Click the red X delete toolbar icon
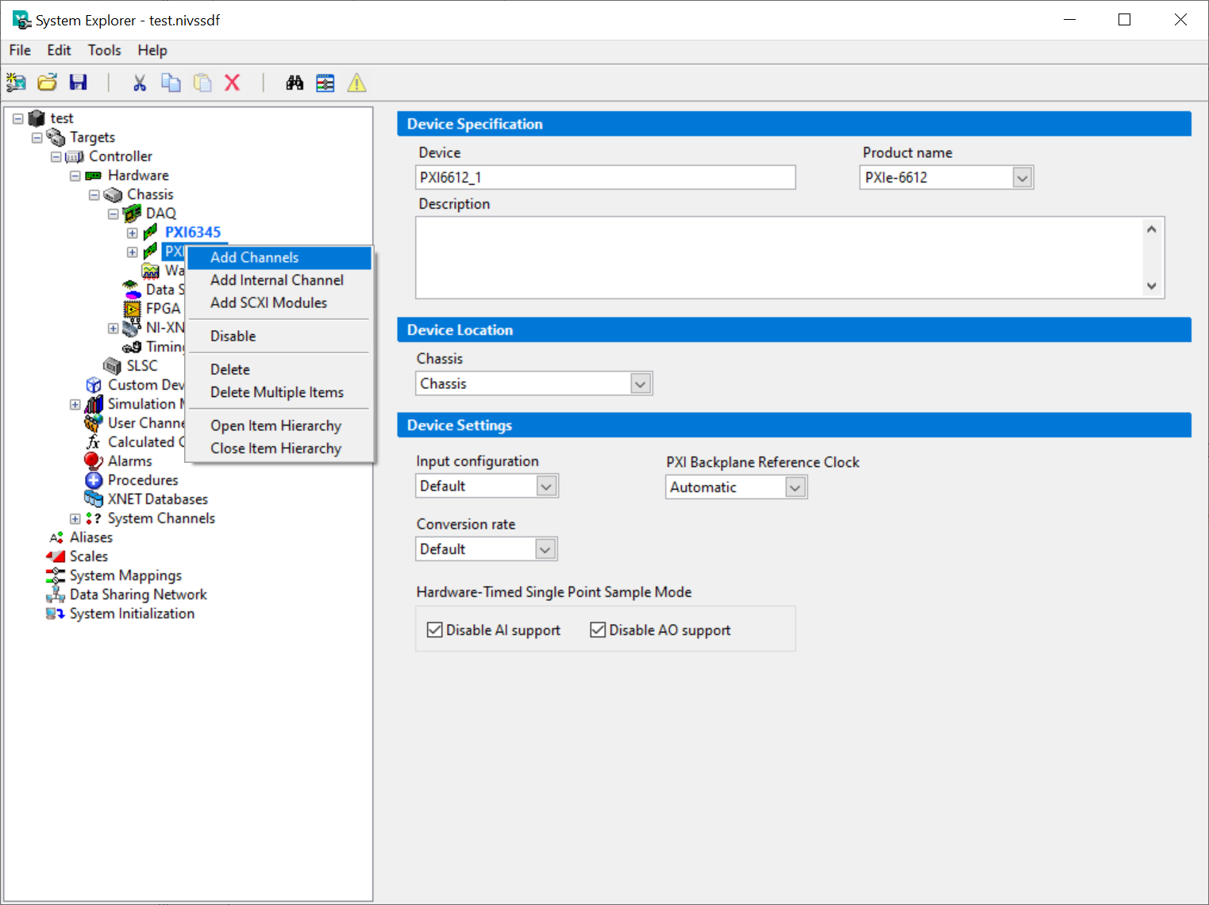The width and height of the screenshot is (1209, 905). click(x=233, y=83)
